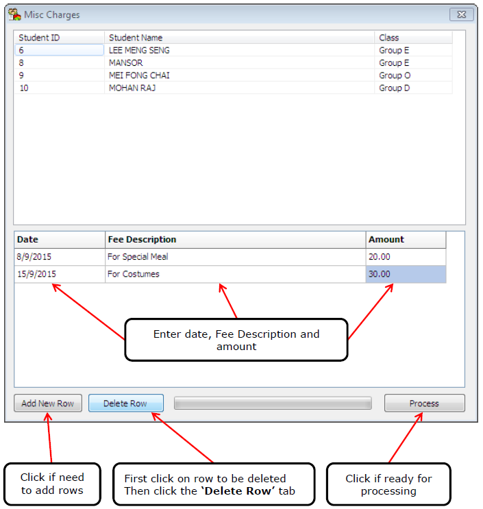Choose student MEI FONG CHAI
Viewport: 483px width, 509px height.
[x=139, y=75]
